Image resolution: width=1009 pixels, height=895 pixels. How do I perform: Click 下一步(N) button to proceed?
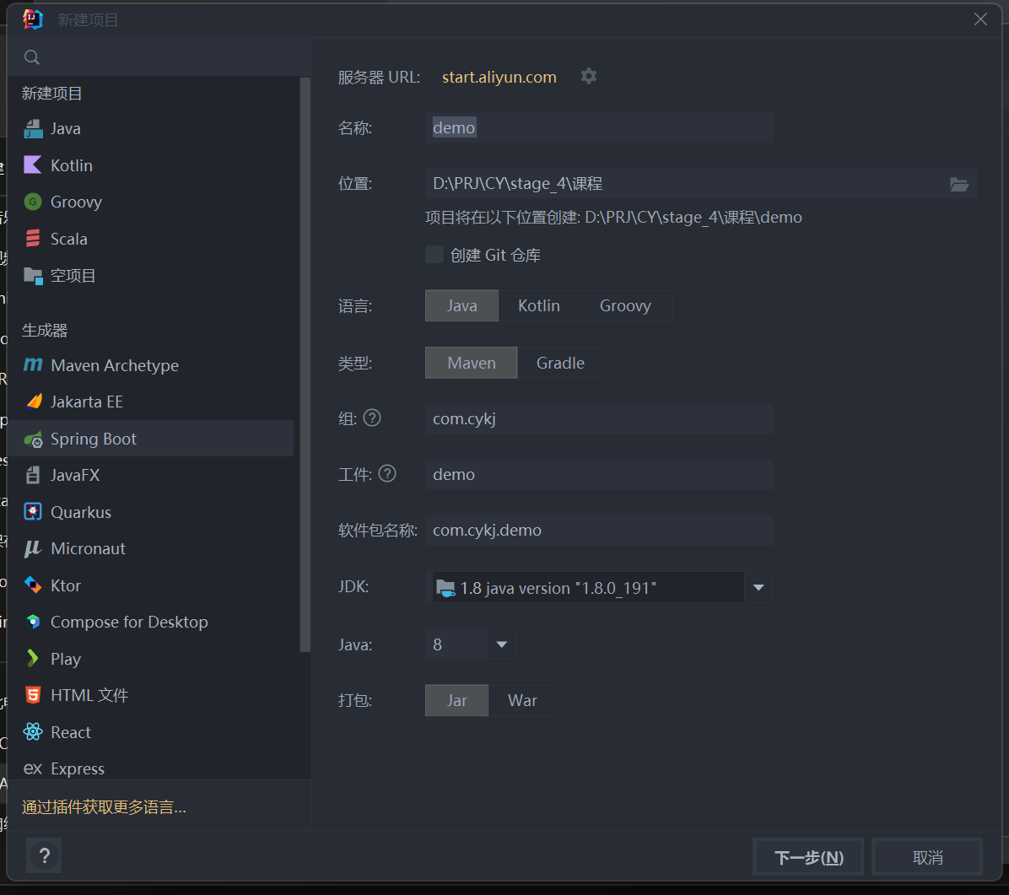pyautogui.click(x=808, y=857)
